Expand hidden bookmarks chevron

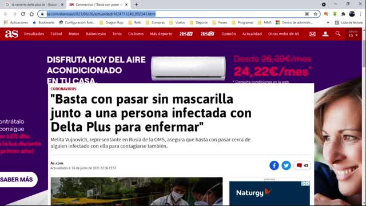[328, 22]
